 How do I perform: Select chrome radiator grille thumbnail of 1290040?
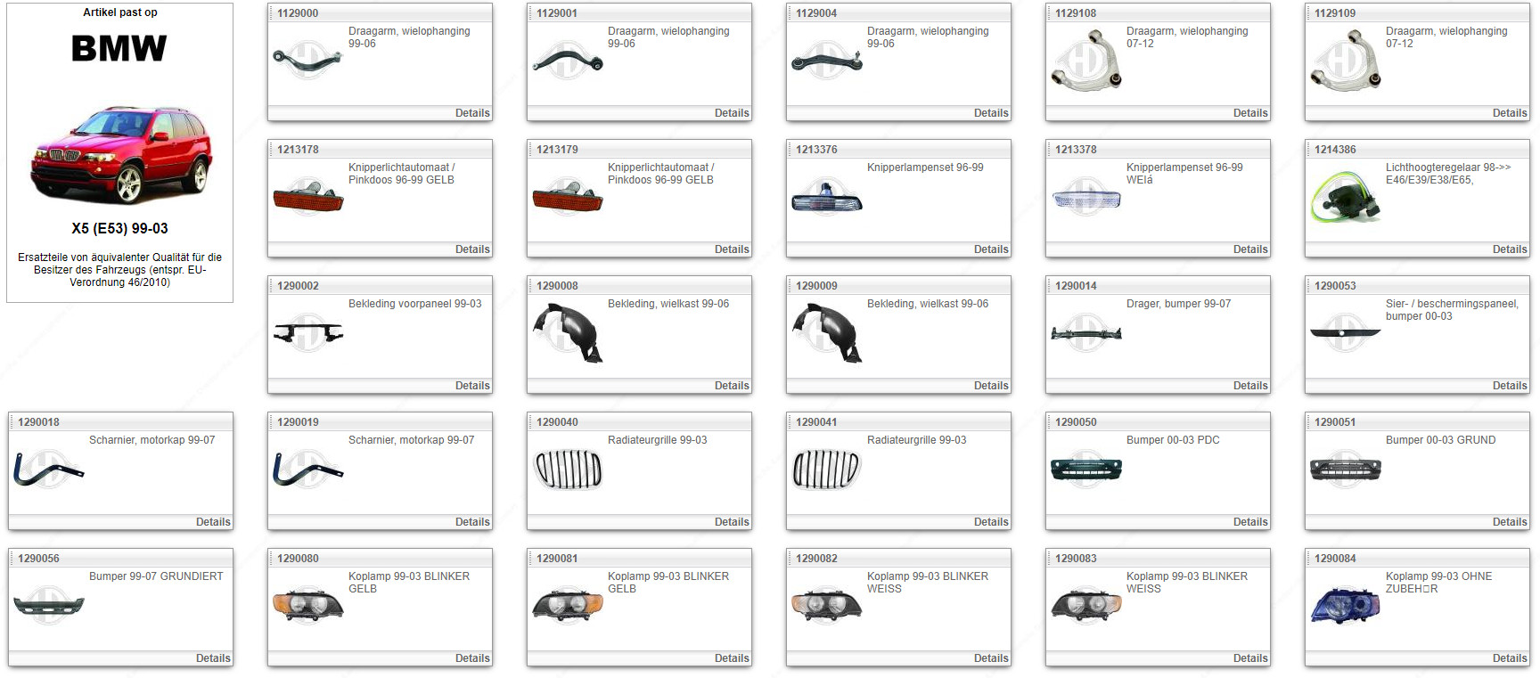coord(567,470)
